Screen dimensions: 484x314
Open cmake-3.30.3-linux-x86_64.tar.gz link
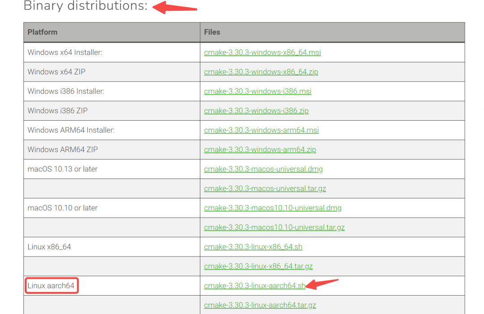pyautogui.click(x=259, y=267)
